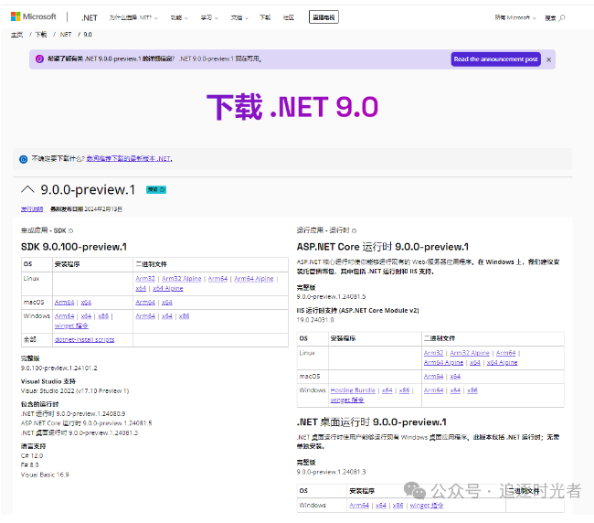Download the SDK macOS Arm64 installer

tap(64, 303)
